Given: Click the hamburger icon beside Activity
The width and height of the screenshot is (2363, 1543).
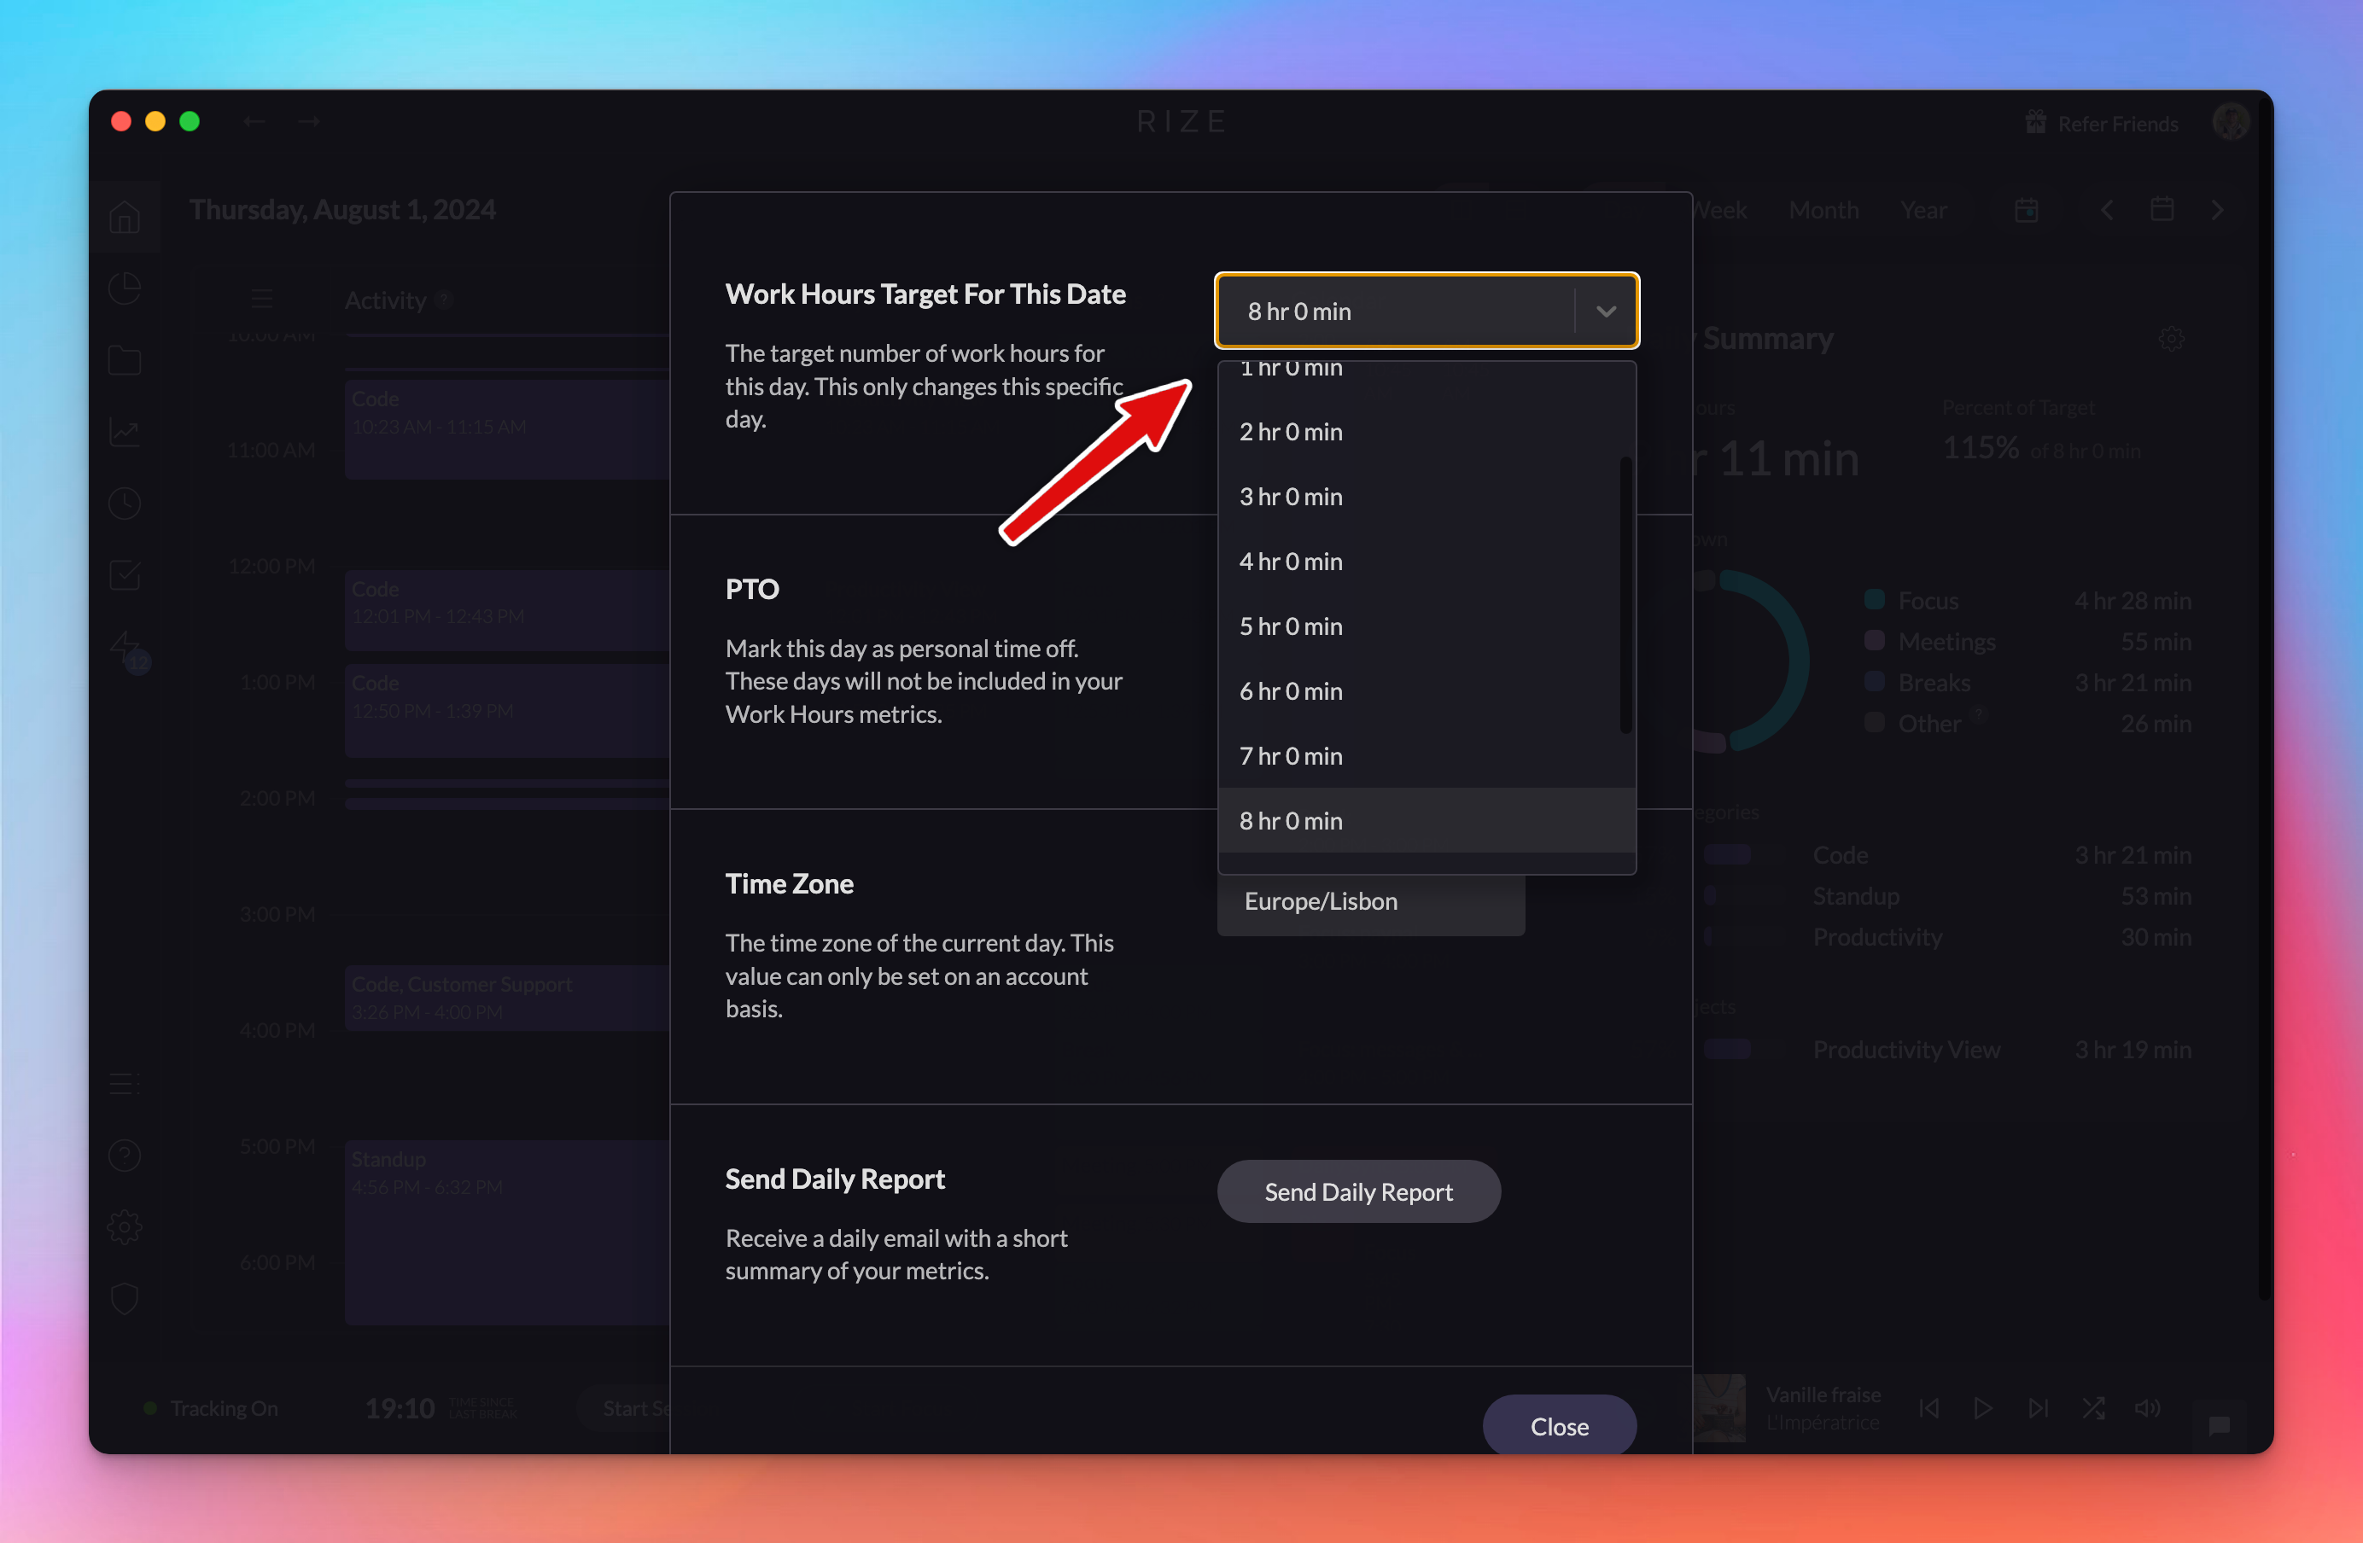Looking at the screenshot, I should [x=262, y=299].
